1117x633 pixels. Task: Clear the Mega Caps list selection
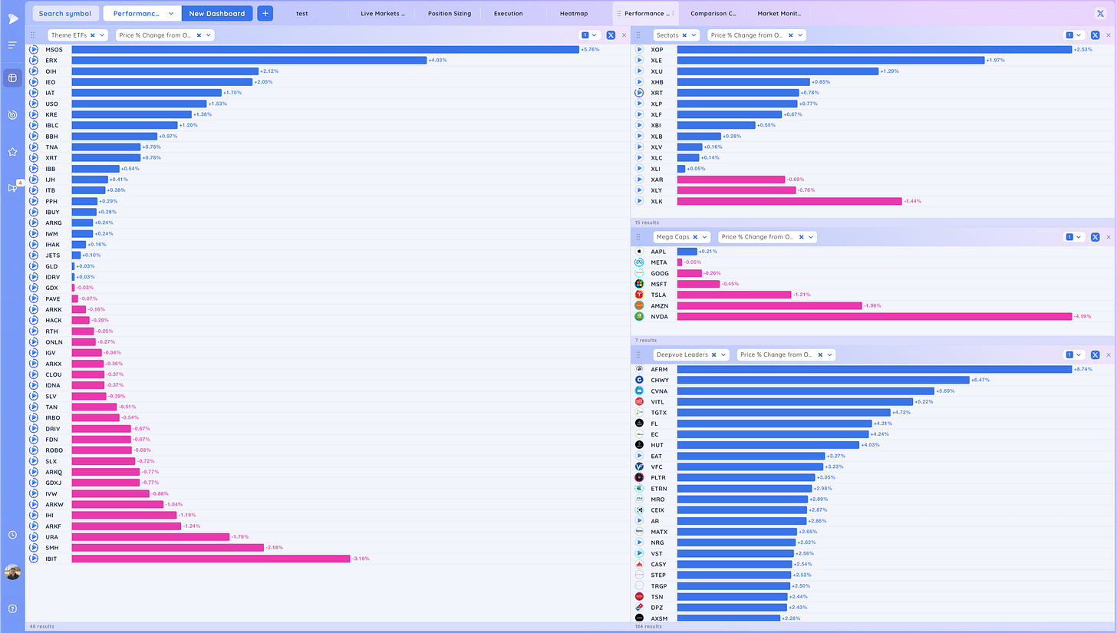pos(695,237)
